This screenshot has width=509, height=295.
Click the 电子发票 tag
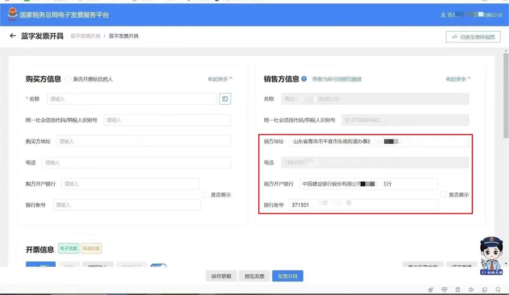[68, 248]
